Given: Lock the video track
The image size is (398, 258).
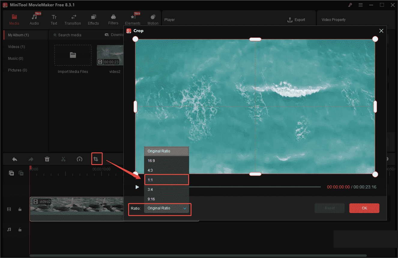Looking at the screenshot, I should pos(20,209).
